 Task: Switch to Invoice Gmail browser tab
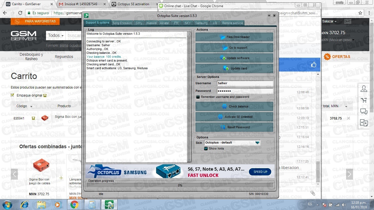pos(82,4)
